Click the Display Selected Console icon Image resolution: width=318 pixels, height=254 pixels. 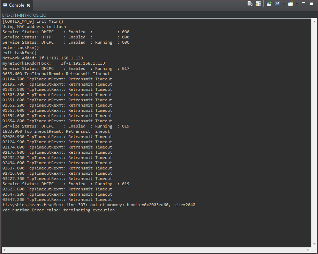point(278,3)
